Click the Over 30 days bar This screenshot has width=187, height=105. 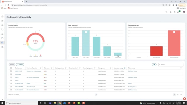pyautogui.click(x=107, y=51)
